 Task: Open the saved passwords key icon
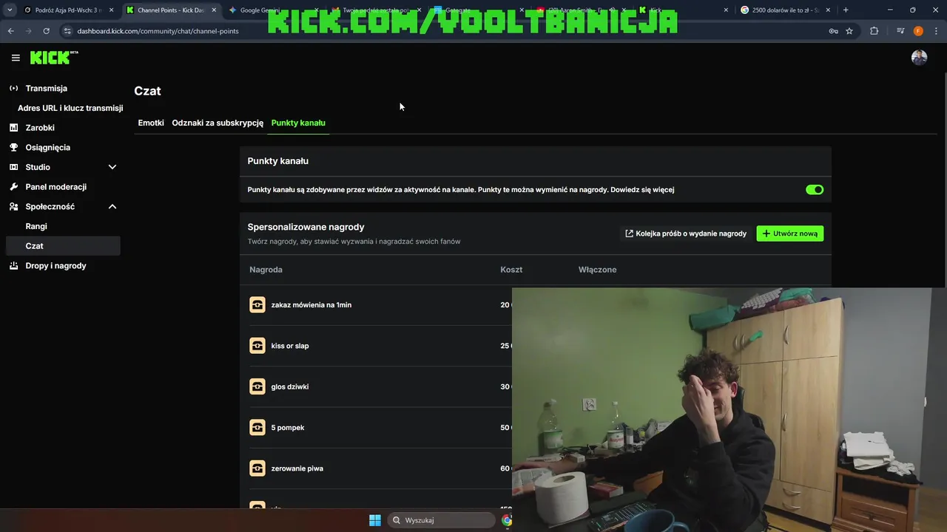click(833, 31)
